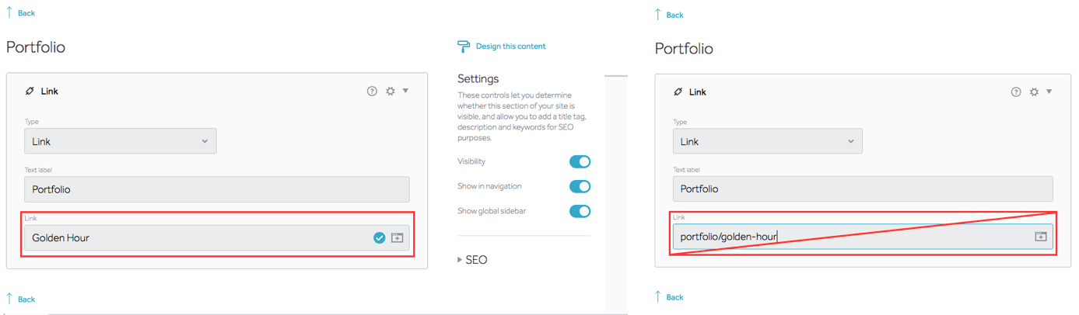Expand the SEO section
This screenshot has height=315, width=1079.
pyautogui.click(x=472, y=260)
